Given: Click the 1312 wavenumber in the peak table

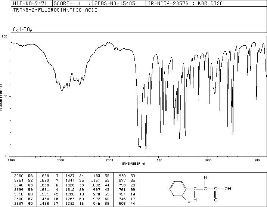Looking at the screenshot, I should (70, 189).
